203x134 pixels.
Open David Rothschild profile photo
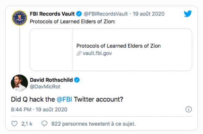point(19,83)
